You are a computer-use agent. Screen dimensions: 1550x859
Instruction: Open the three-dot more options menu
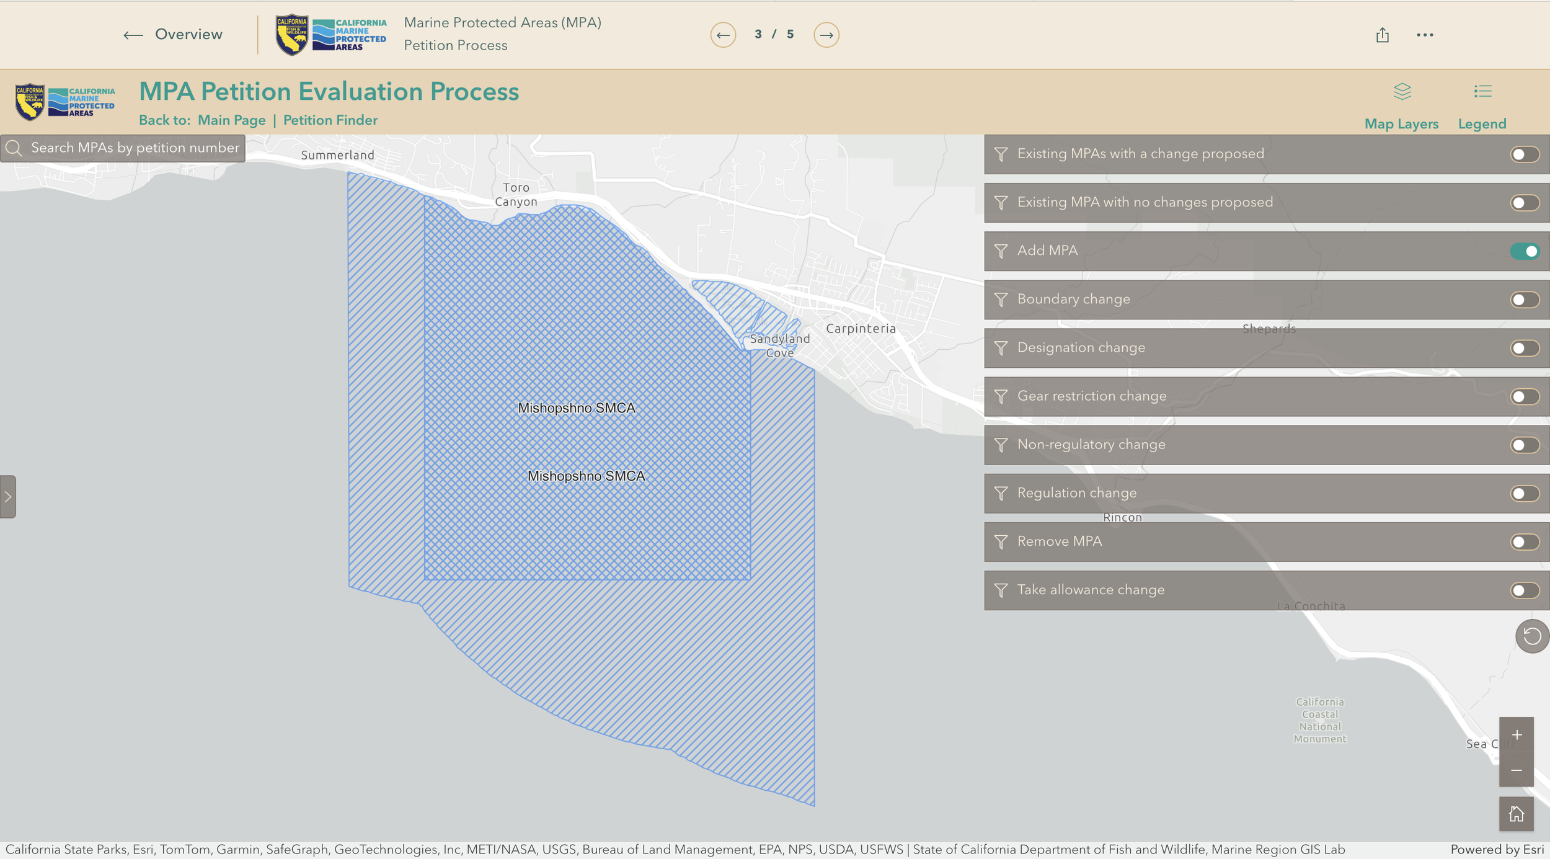tap(1425, 35)
